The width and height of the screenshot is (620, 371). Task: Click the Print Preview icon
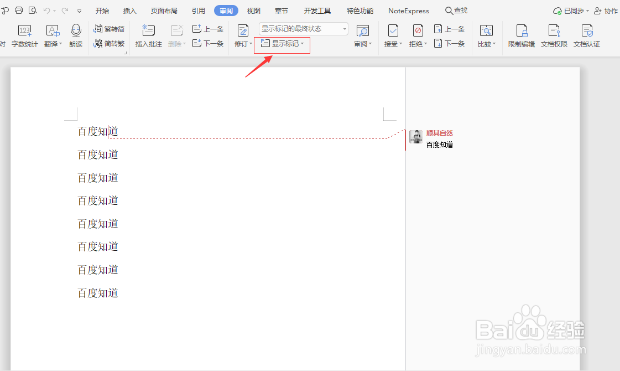point(33,11)
